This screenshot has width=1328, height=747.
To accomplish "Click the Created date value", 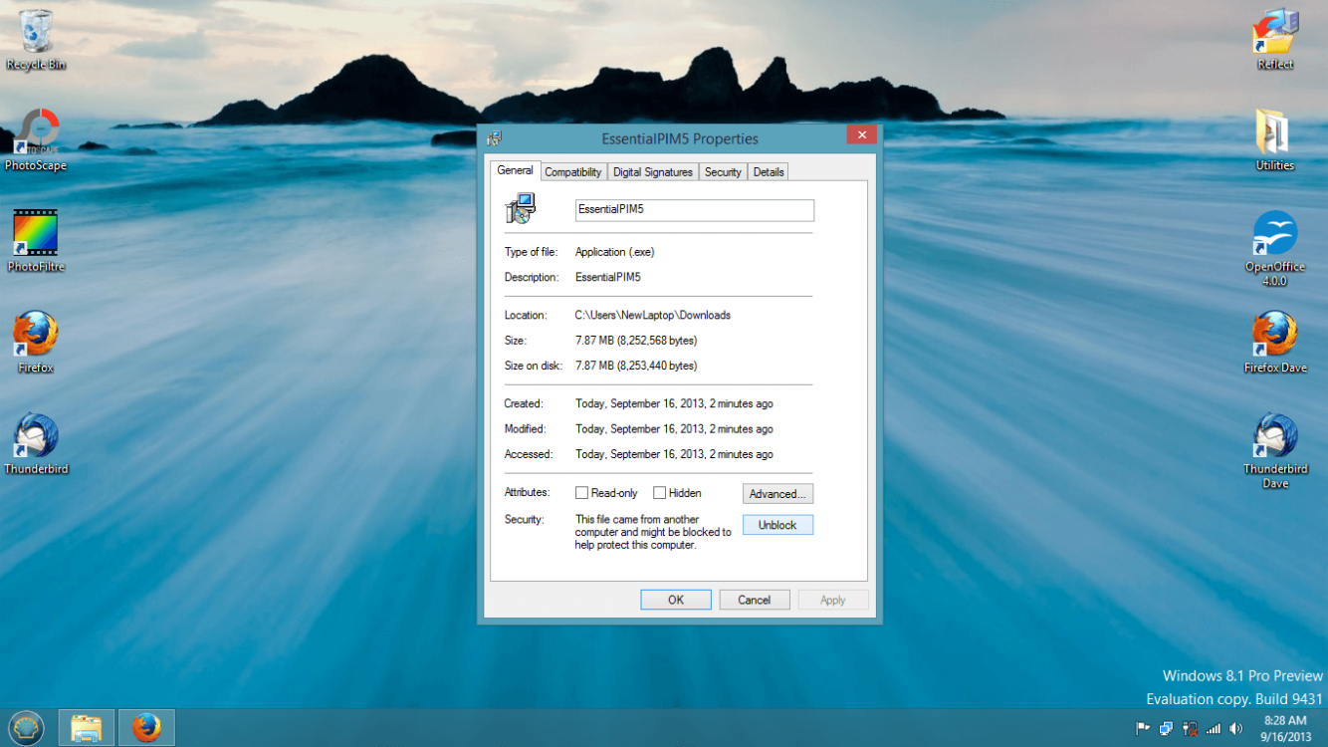I will (674, 403).
